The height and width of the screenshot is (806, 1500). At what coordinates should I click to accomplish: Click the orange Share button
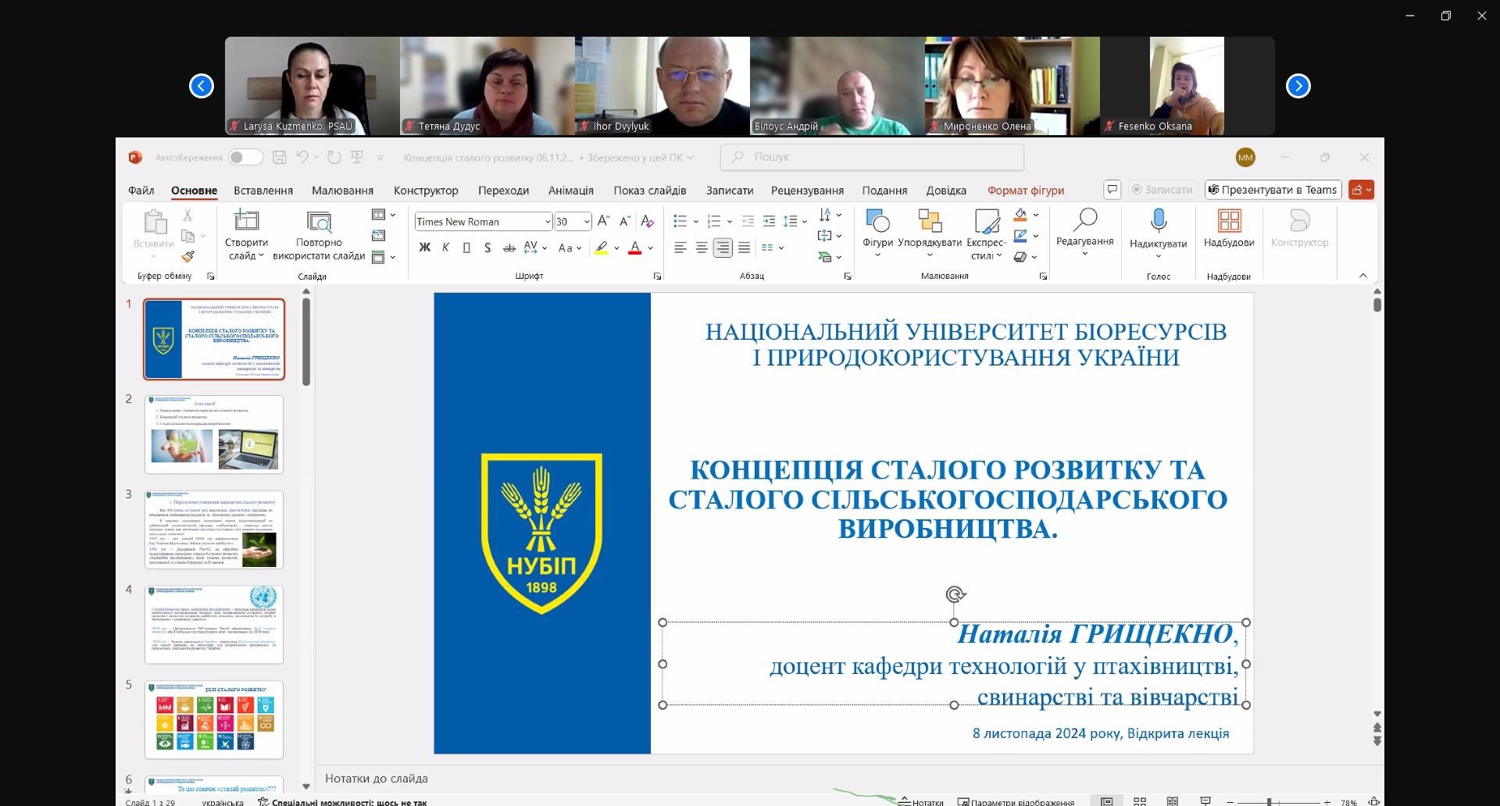(x=1361, y=189)
